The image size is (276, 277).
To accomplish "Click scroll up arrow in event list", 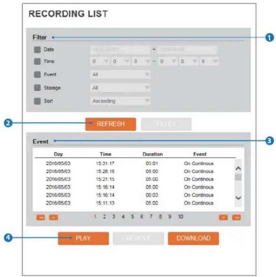I will (x=238, y=168).
